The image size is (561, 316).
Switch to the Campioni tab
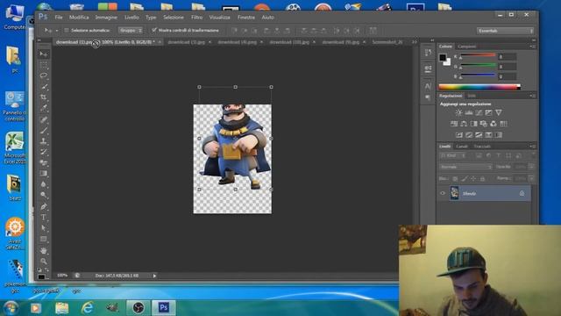467,47
